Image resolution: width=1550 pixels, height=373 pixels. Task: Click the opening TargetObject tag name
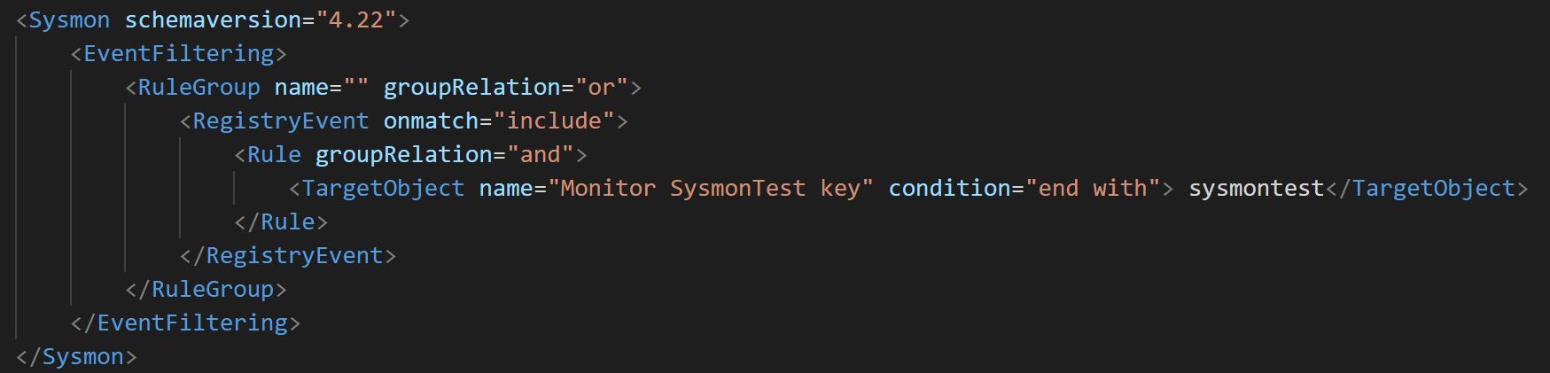pos(383,188)
